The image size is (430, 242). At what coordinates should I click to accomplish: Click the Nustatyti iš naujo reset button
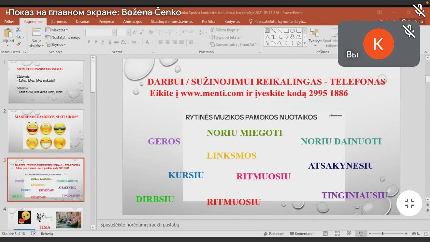[63, 37]
